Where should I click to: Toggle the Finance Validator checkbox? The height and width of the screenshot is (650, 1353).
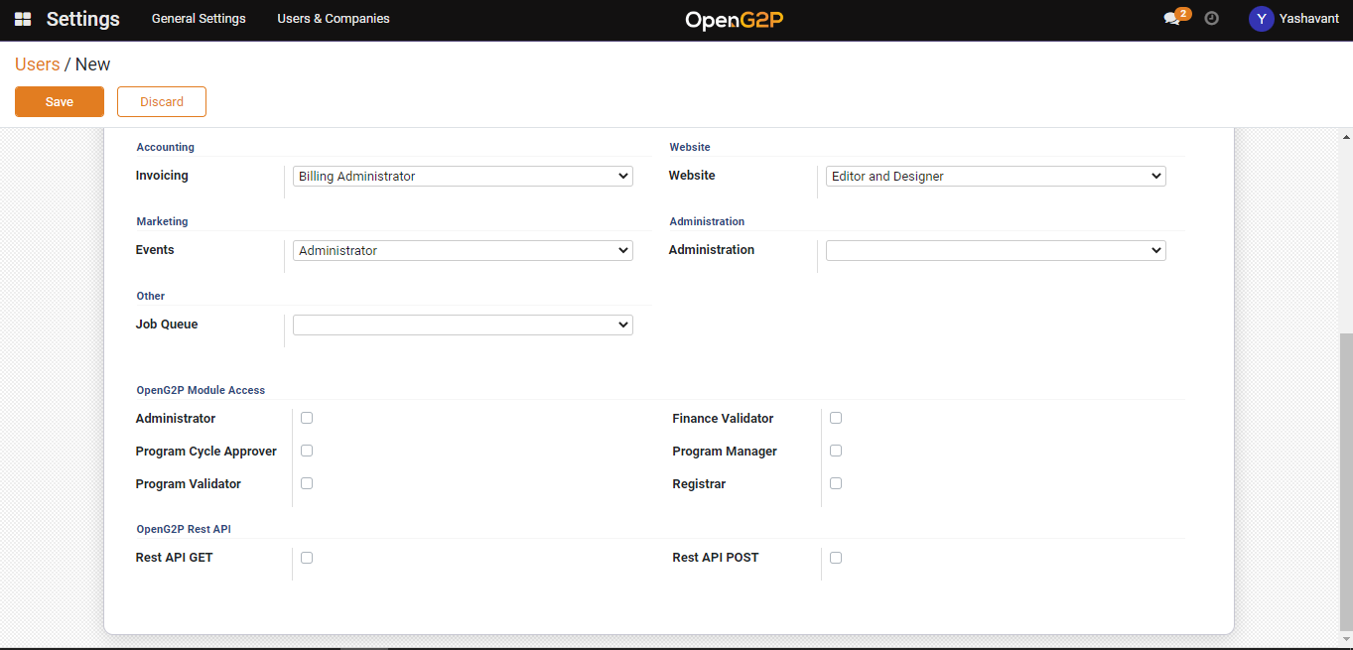pos(836,418)
